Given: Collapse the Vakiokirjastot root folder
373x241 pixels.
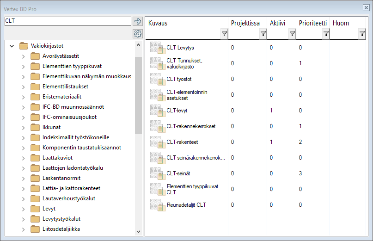Looking at the screenshot, I should pos(12,46).
